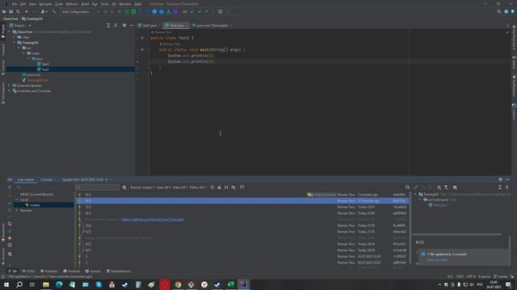Open Git tool window settings gear
The height and width of the screenshot is (290, 517).
[501, 180]
